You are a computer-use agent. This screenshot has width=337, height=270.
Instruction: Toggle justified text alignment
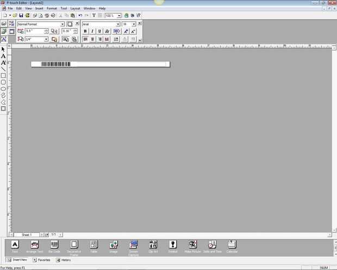[x=107, y=39]
